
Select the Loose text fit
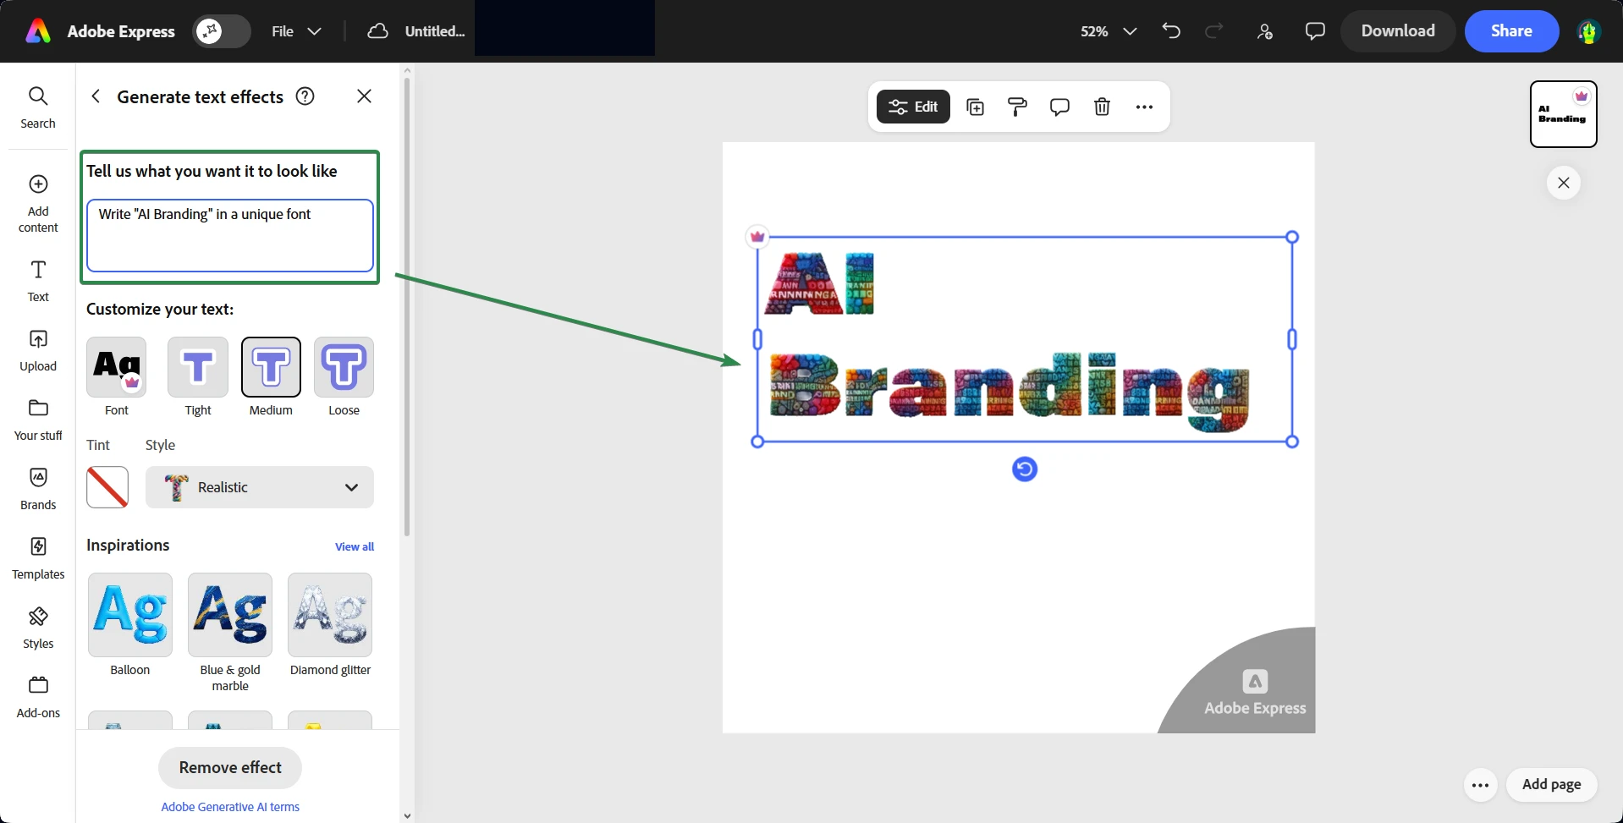point(344,367)
